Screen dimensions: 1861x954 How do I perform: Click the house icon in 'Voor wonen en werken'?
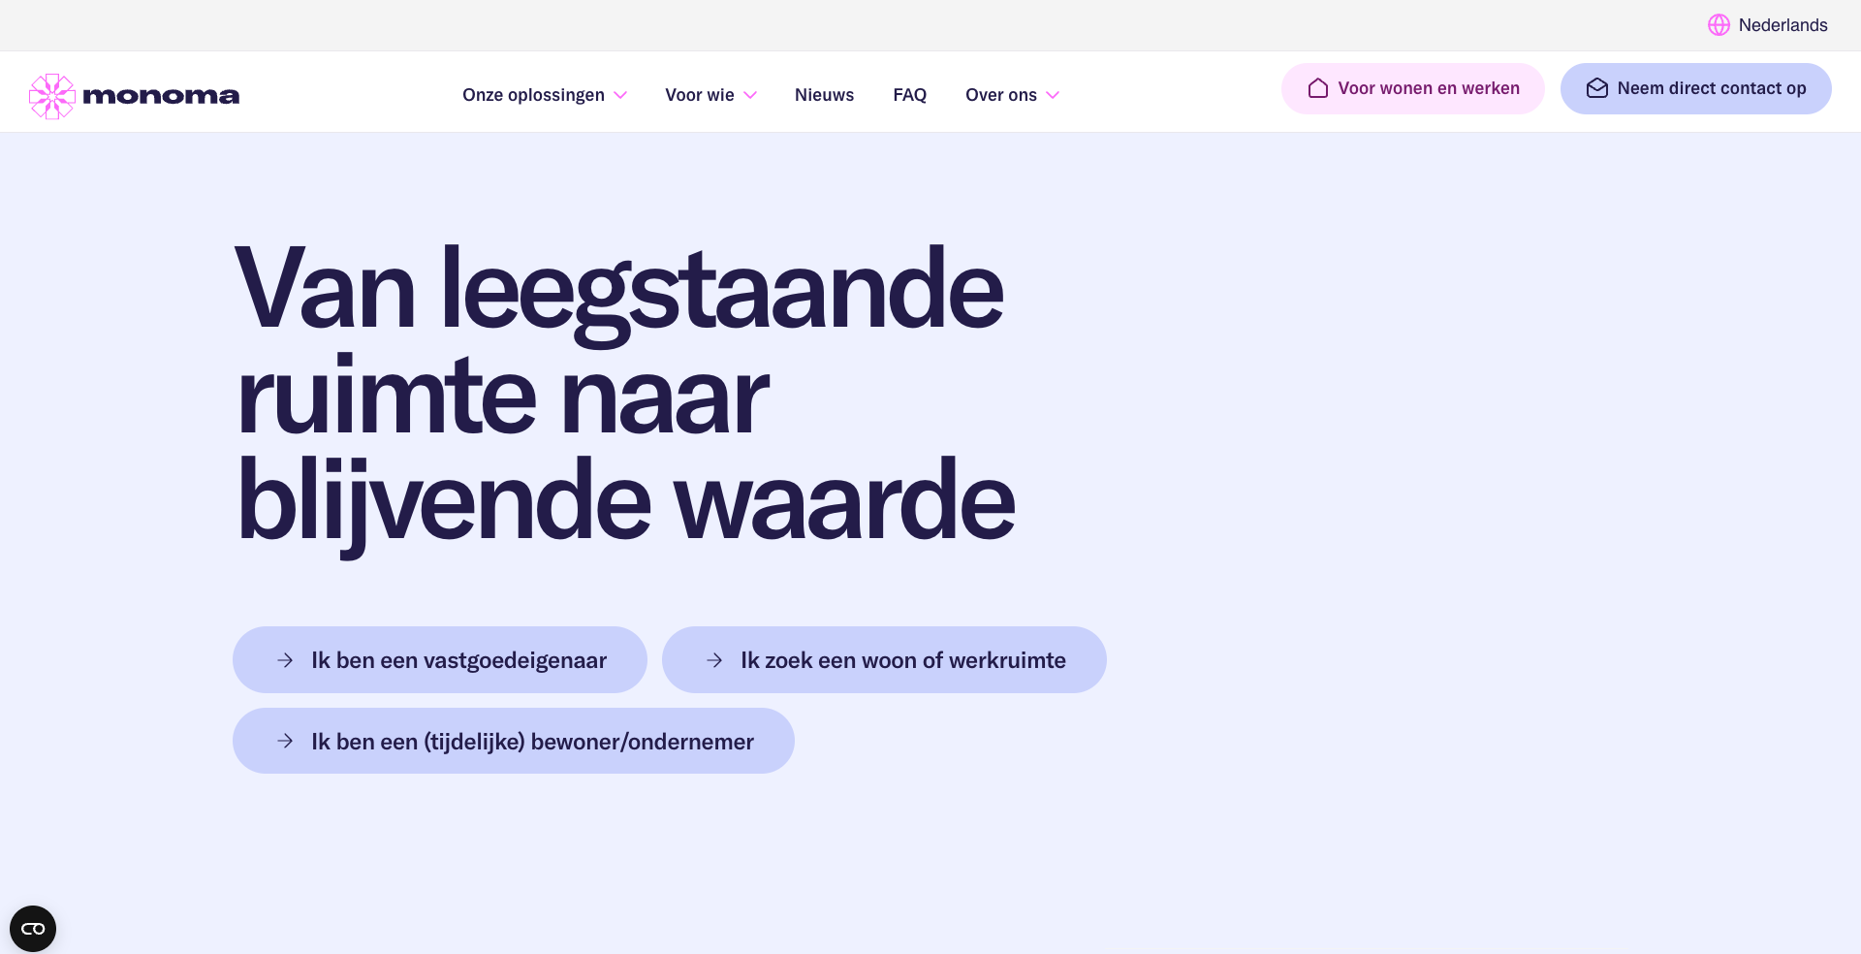coord(1317,88)
